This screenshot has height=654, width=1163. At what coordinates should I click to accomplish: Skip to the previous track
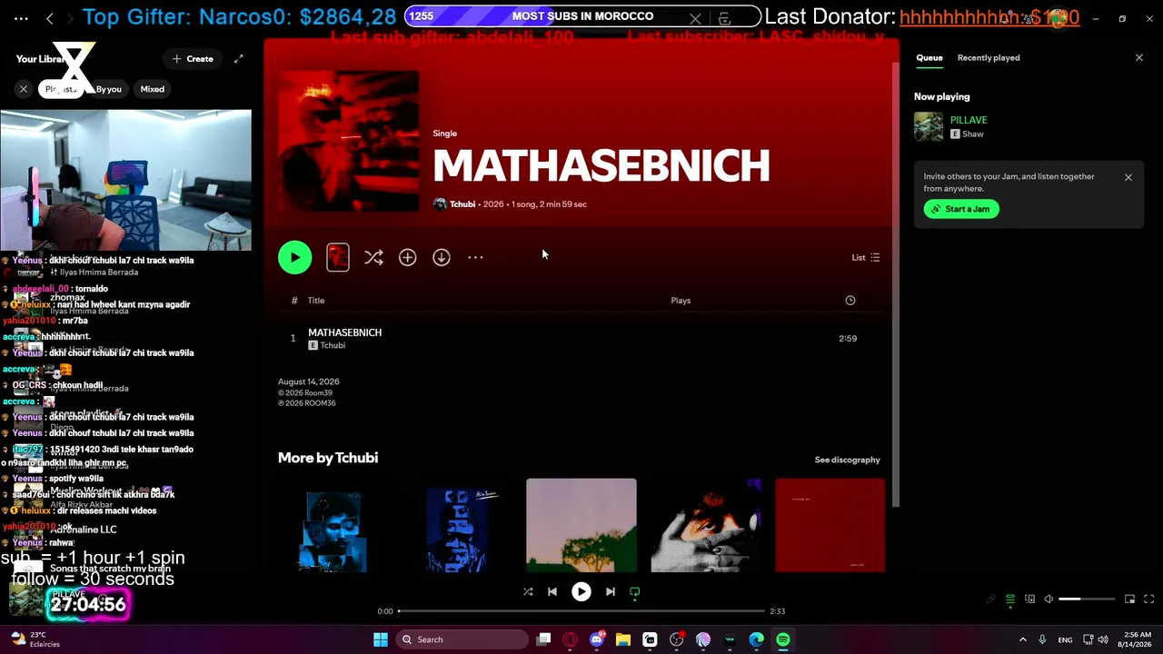[x=552, y=591]
